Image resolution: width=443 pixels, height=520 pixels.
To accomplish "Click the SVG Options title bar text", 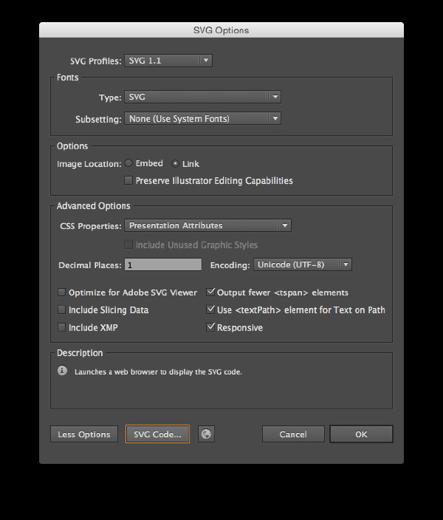I will click(221, 30).
